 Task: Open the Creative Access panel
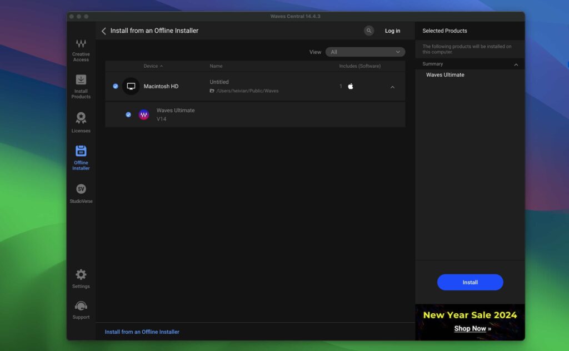click(x=81, y=50)
